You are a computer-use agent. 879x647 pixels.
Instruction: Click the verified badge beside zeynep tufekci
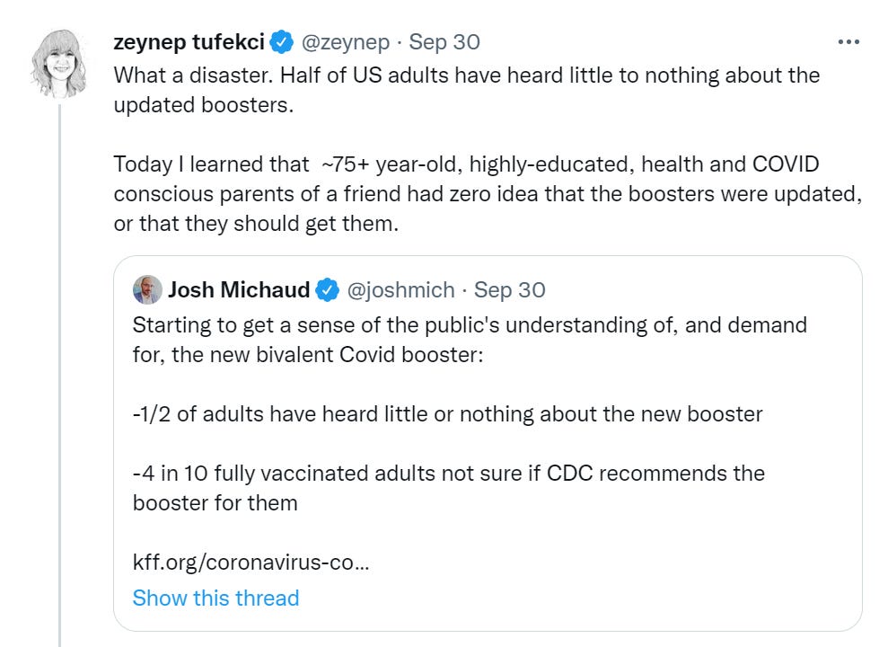tap(281, 42)
